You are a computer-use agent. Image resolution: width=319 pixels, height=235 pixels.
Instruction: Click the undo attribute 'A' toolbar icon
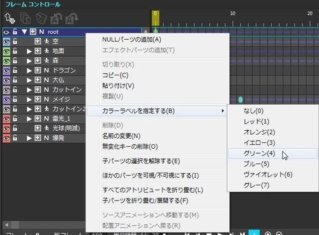tap(56, 19)
